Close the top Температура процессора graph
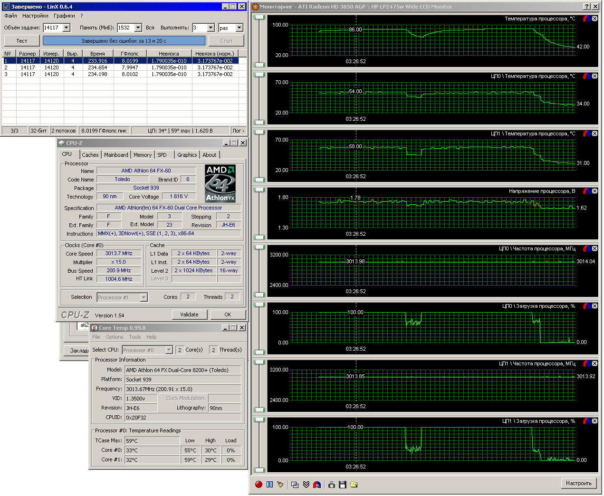The width and height of the screenshot is (604, 496). click(x=594, y=19)
